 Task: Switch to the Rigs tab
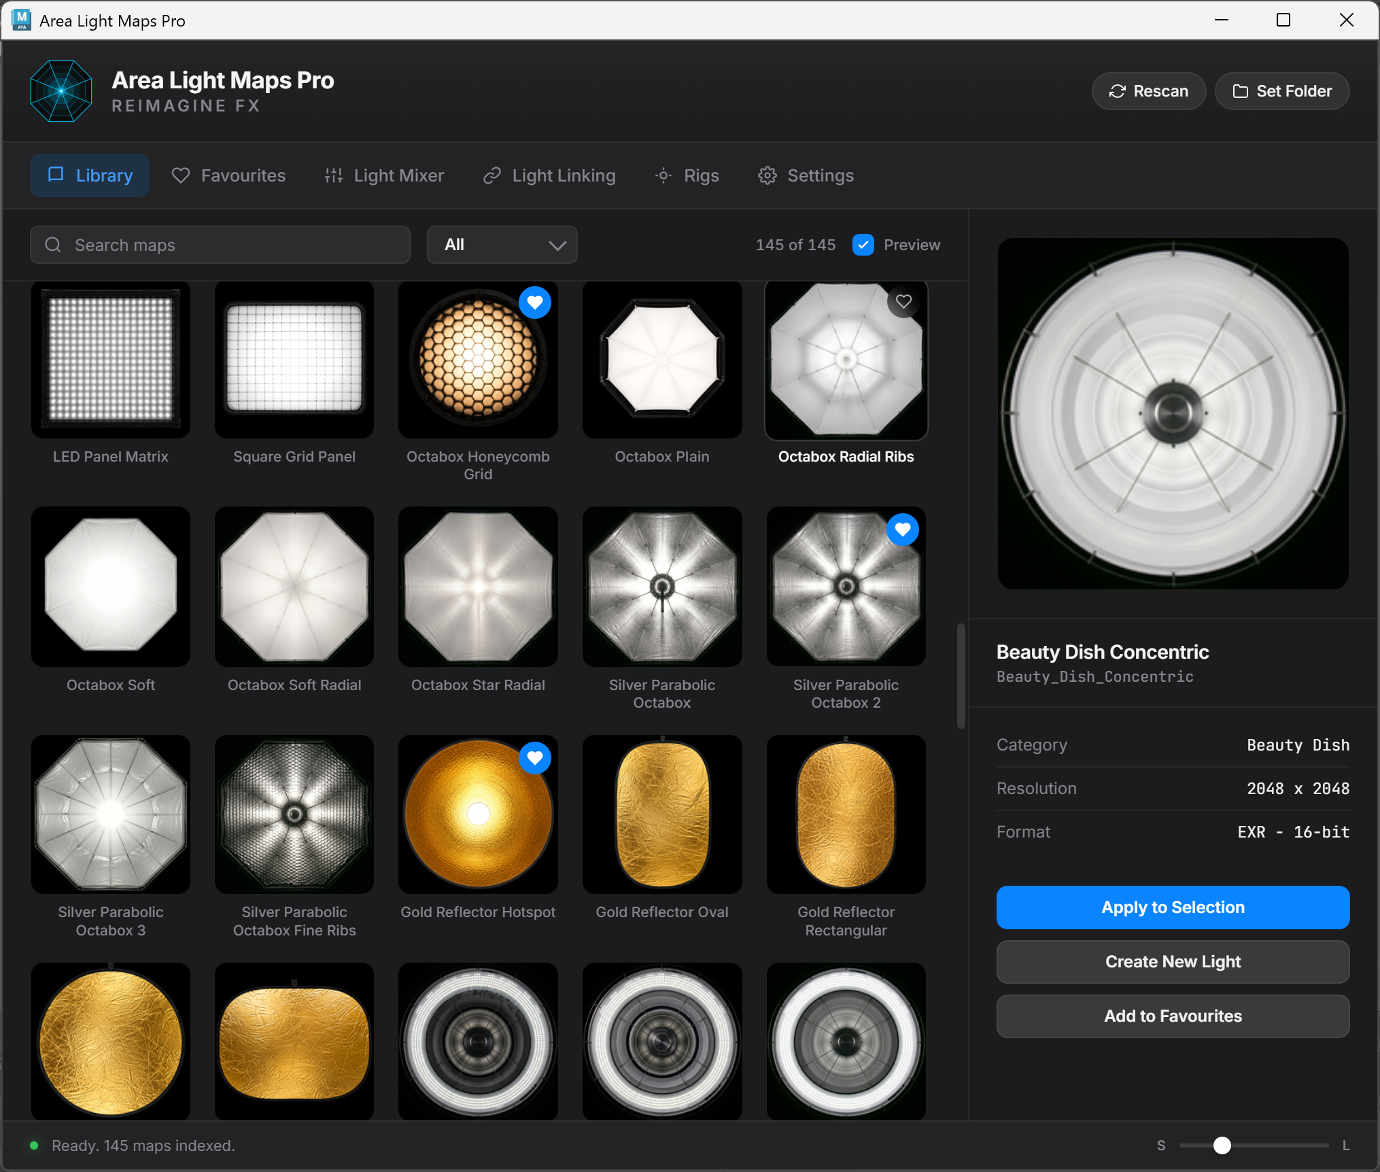687,175
